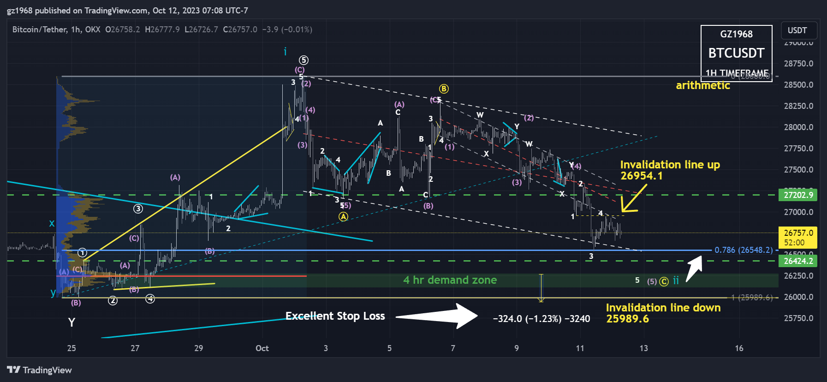This screenshot has height=382, width=827.
Task: Click the yellow circled A wave label
Action: pyautogui.click(x=343, y=216)
